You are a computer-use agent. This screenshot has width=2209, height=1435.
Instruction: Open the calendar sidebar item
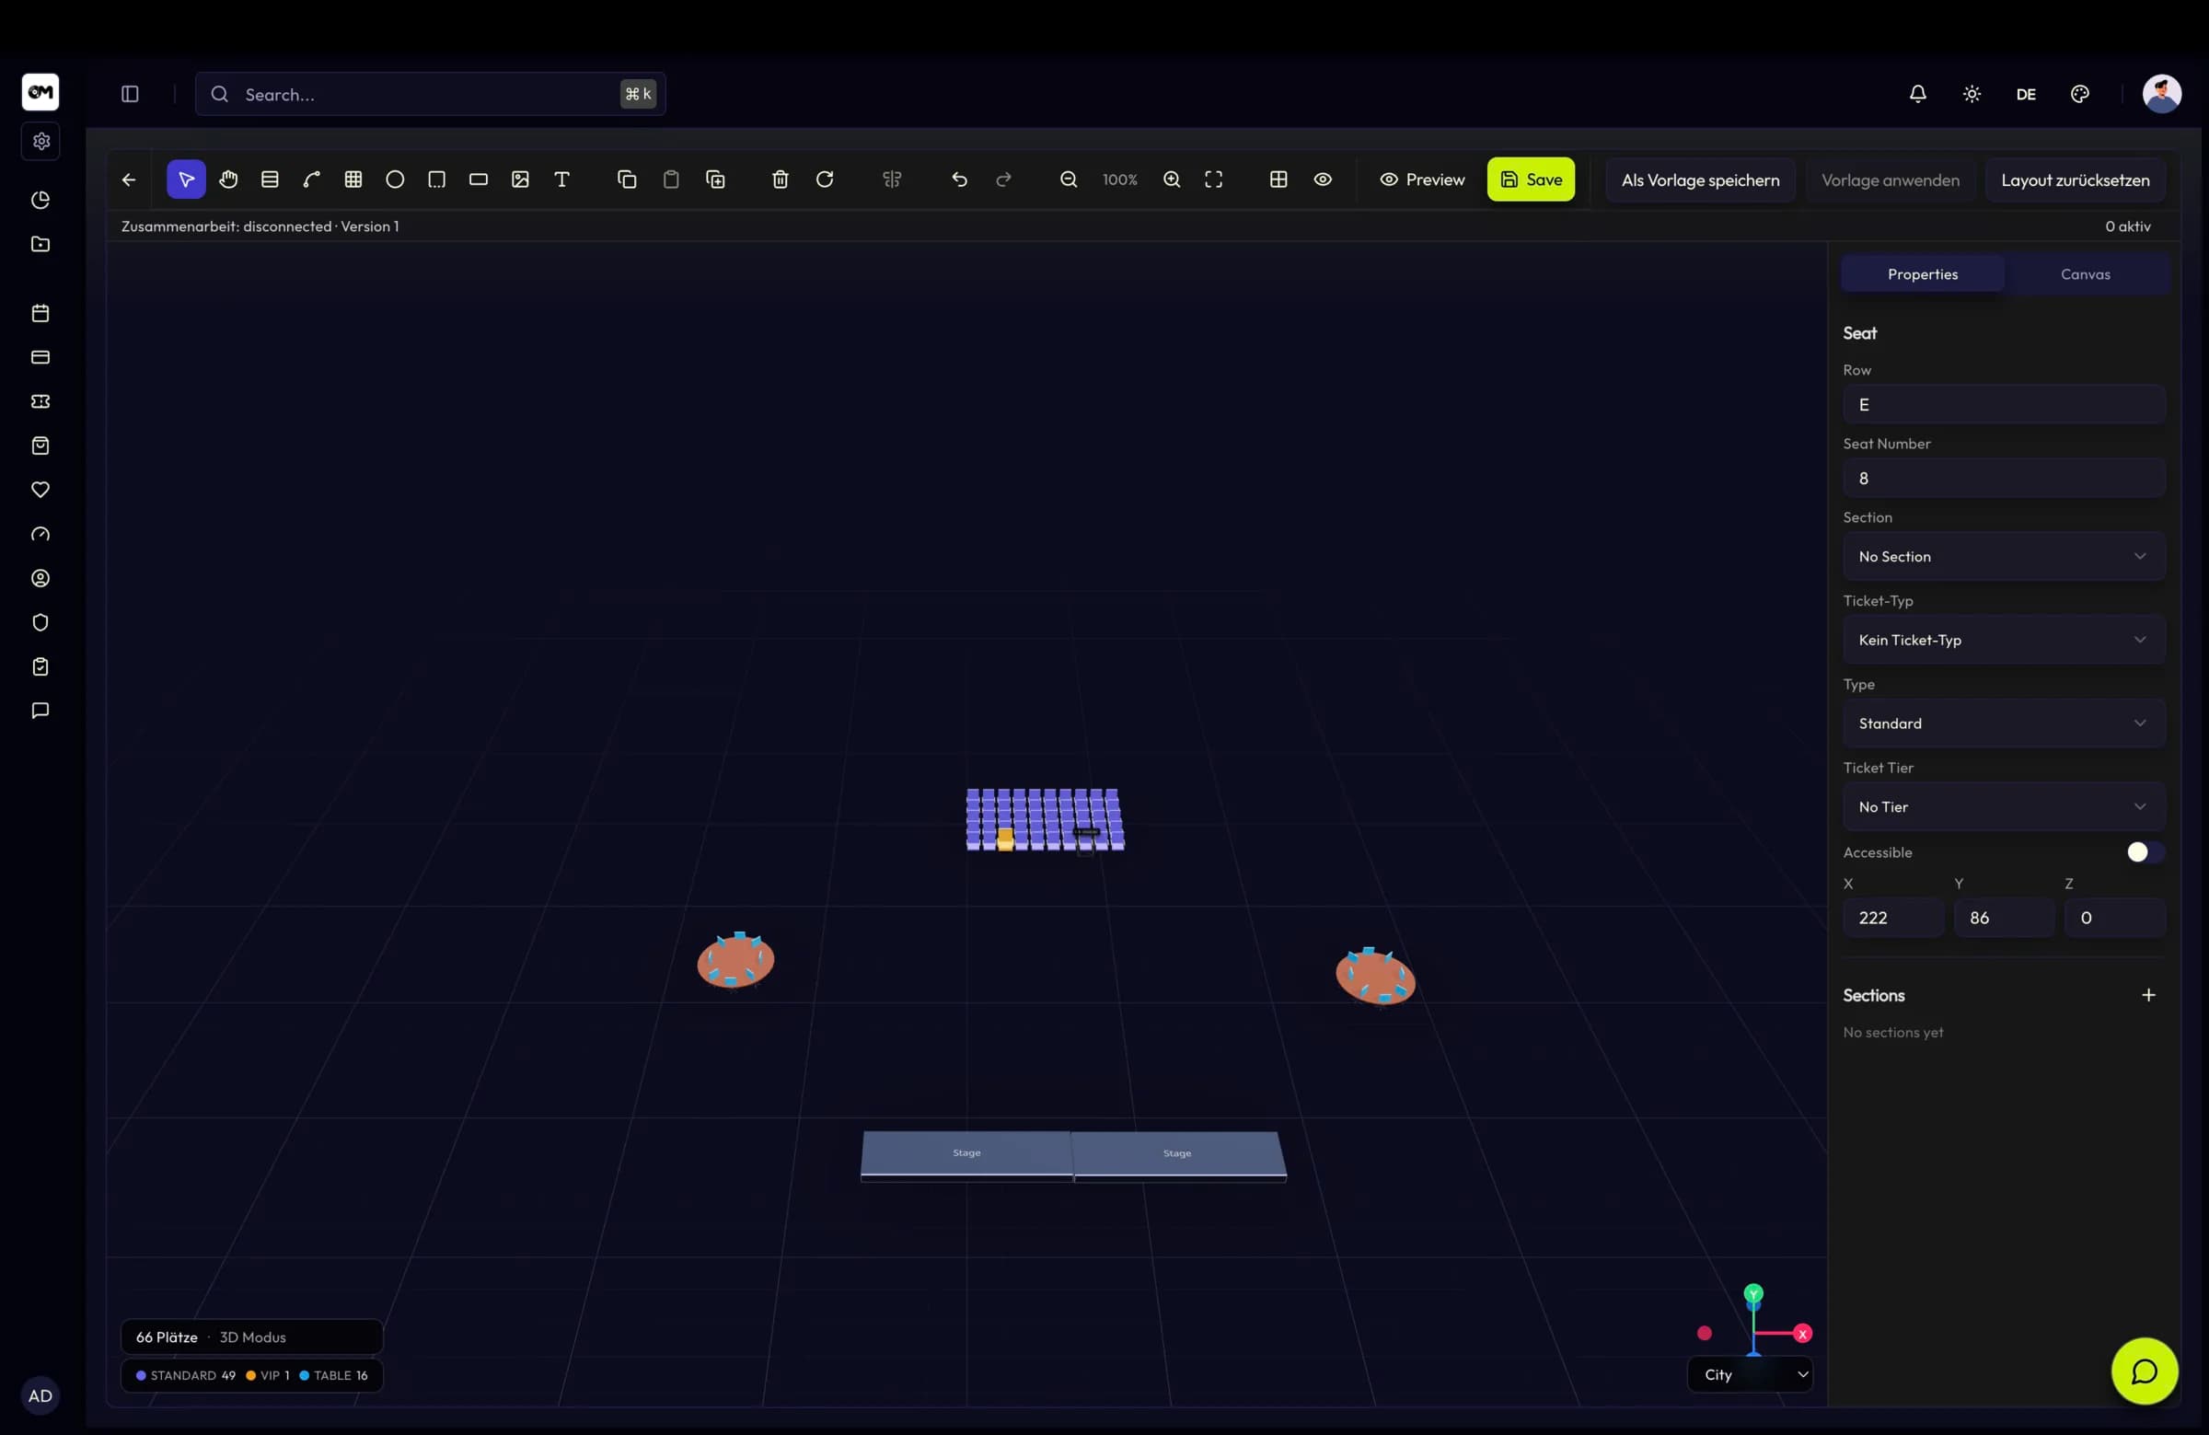pyautogui.click(x=40, y=313)
